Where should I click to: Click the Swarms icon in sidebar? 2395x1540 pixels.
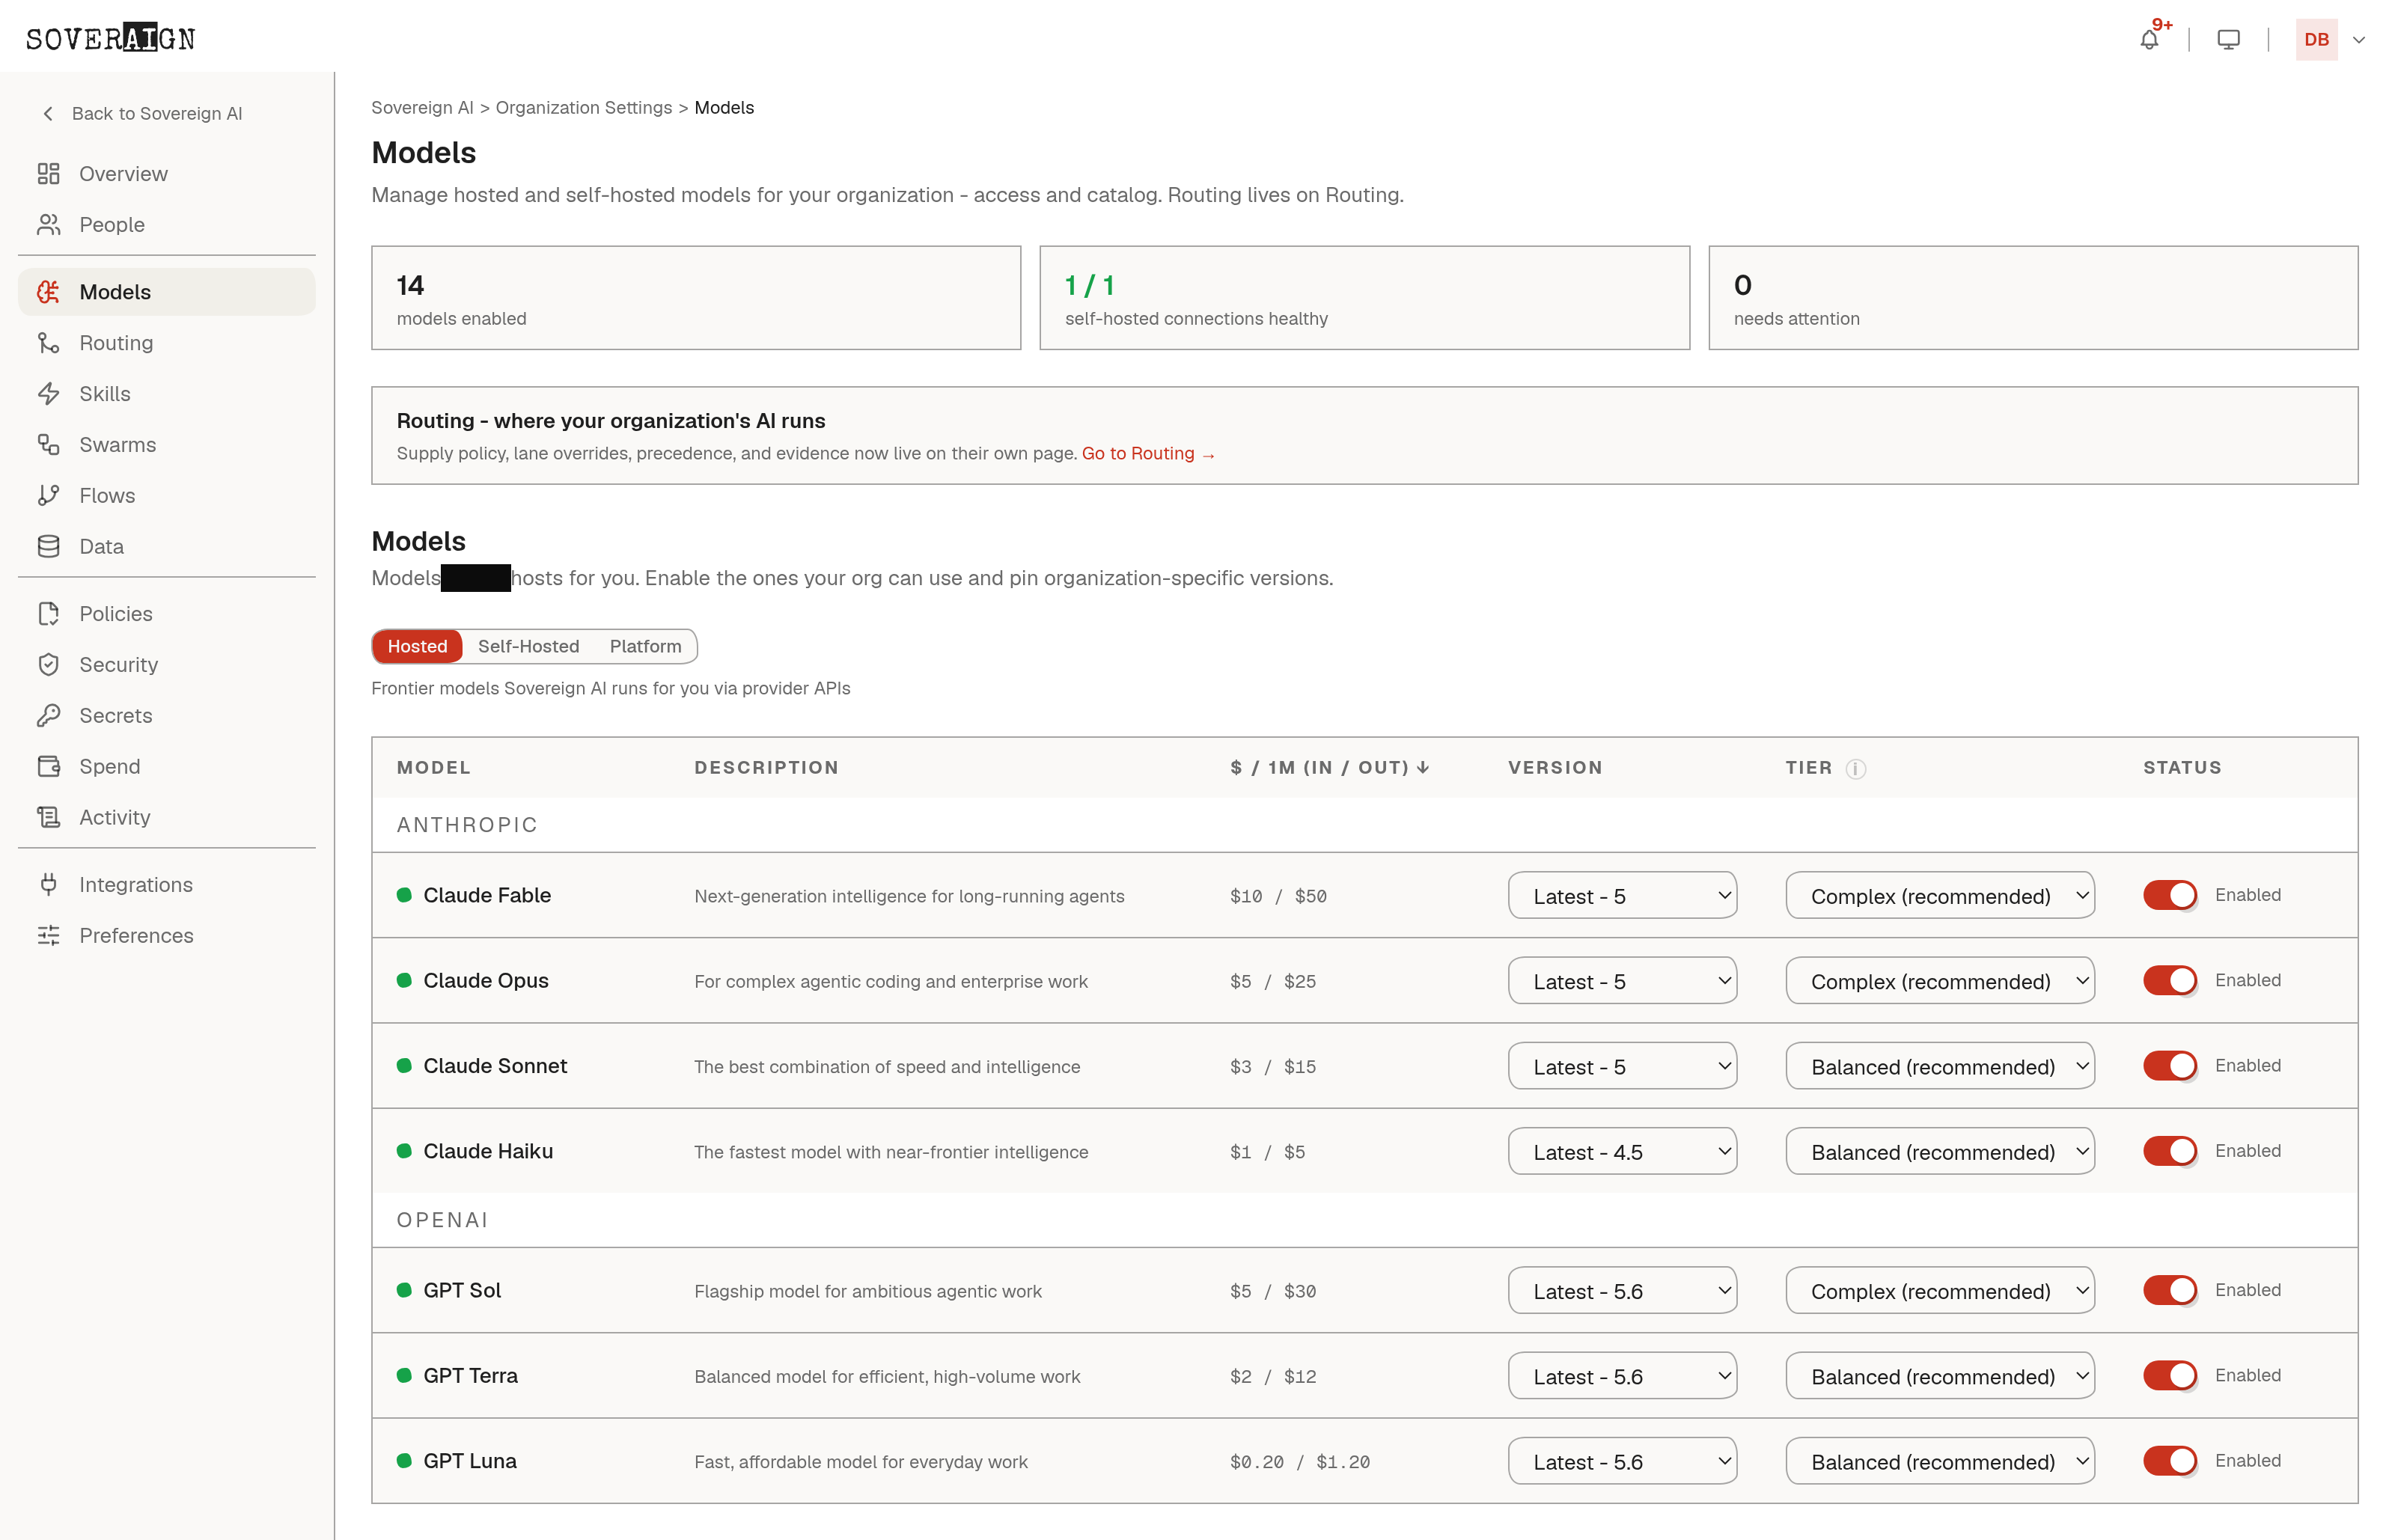(48, 445)
